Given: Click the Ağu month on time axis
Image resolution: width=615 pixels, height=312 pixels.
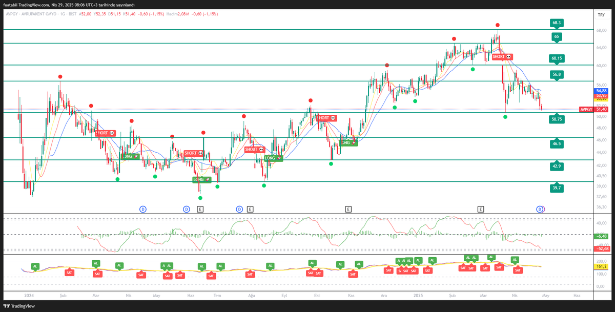Looking at the screenshot, I should click(252, 296).
